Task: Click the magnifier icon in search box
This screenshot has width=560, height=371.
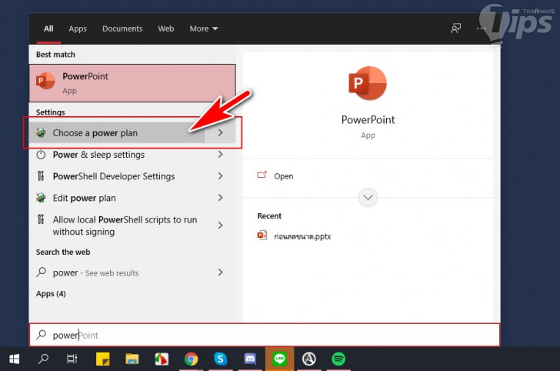Action: click(42, 335)
